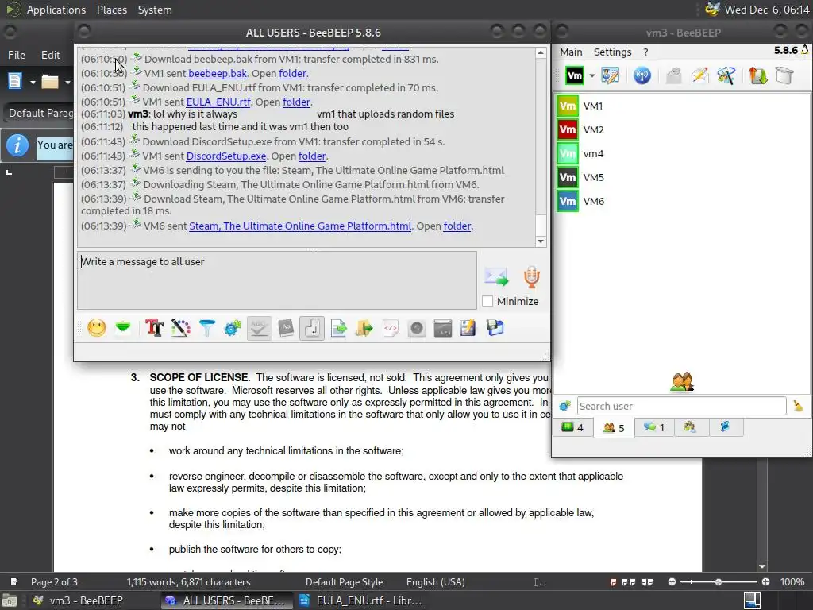Click the code tag icon in chat toolbar
Screen dimensions: 813x610
[x=391, y=328]
